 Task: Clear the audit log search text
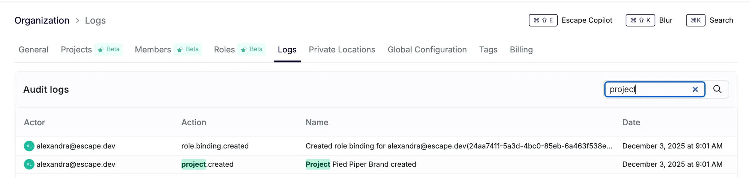[x=695, y=89]
